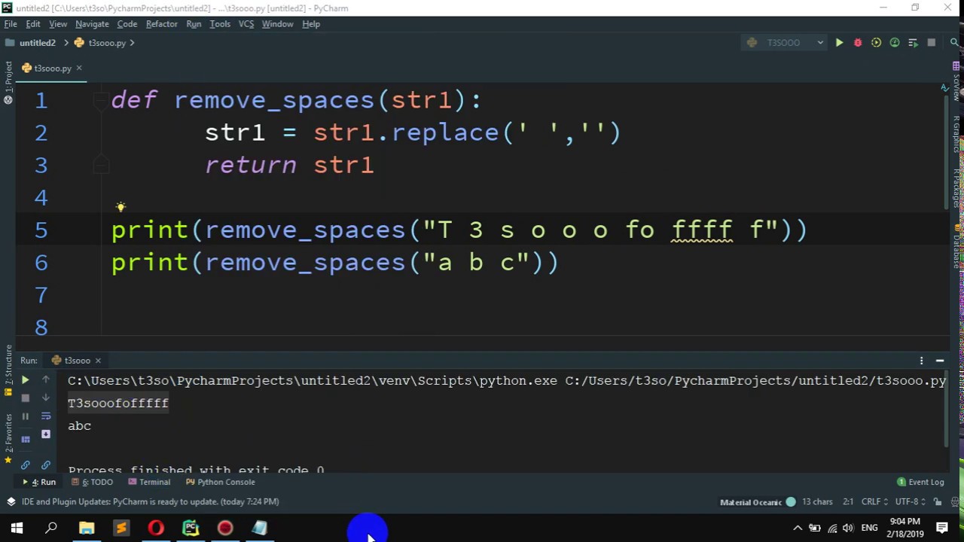Click the 2:1 cursor position indicator
Image resolution: width=964 pixels, height=542 pixels.
pyautogui.click(x=848, y=502)
